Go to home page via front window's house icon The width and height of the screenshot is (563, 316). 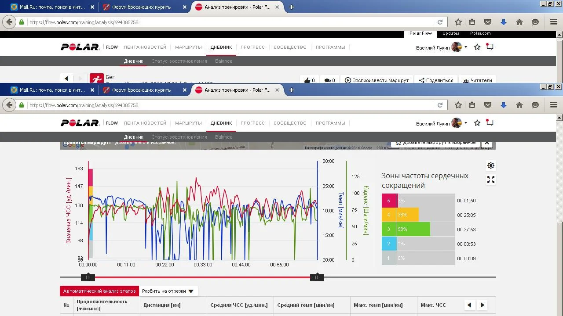[x=519, y=105]
